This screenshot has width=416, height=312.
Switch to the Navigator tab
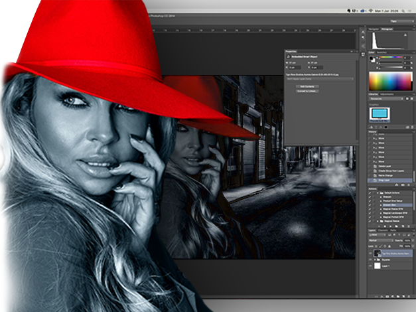pos(373,30)
